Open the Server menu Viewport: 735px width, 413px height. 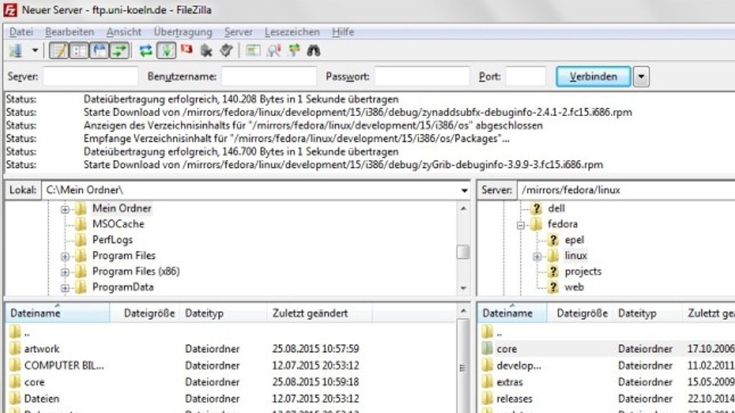coord(238,32)
